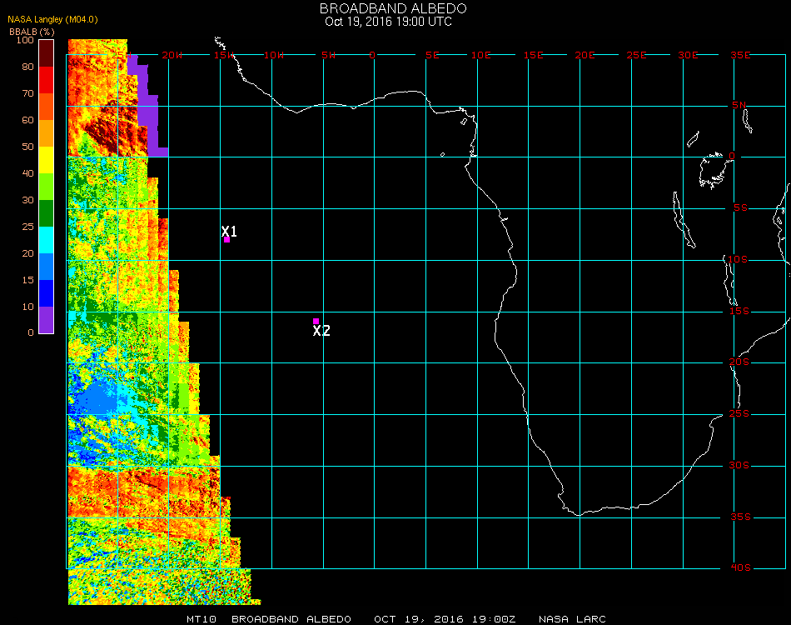The width and height of the screenshot is (791, 625).
Task: Select the dark red 80-100 color swatch
Action: pyautogui.click(x=47, y=53)
